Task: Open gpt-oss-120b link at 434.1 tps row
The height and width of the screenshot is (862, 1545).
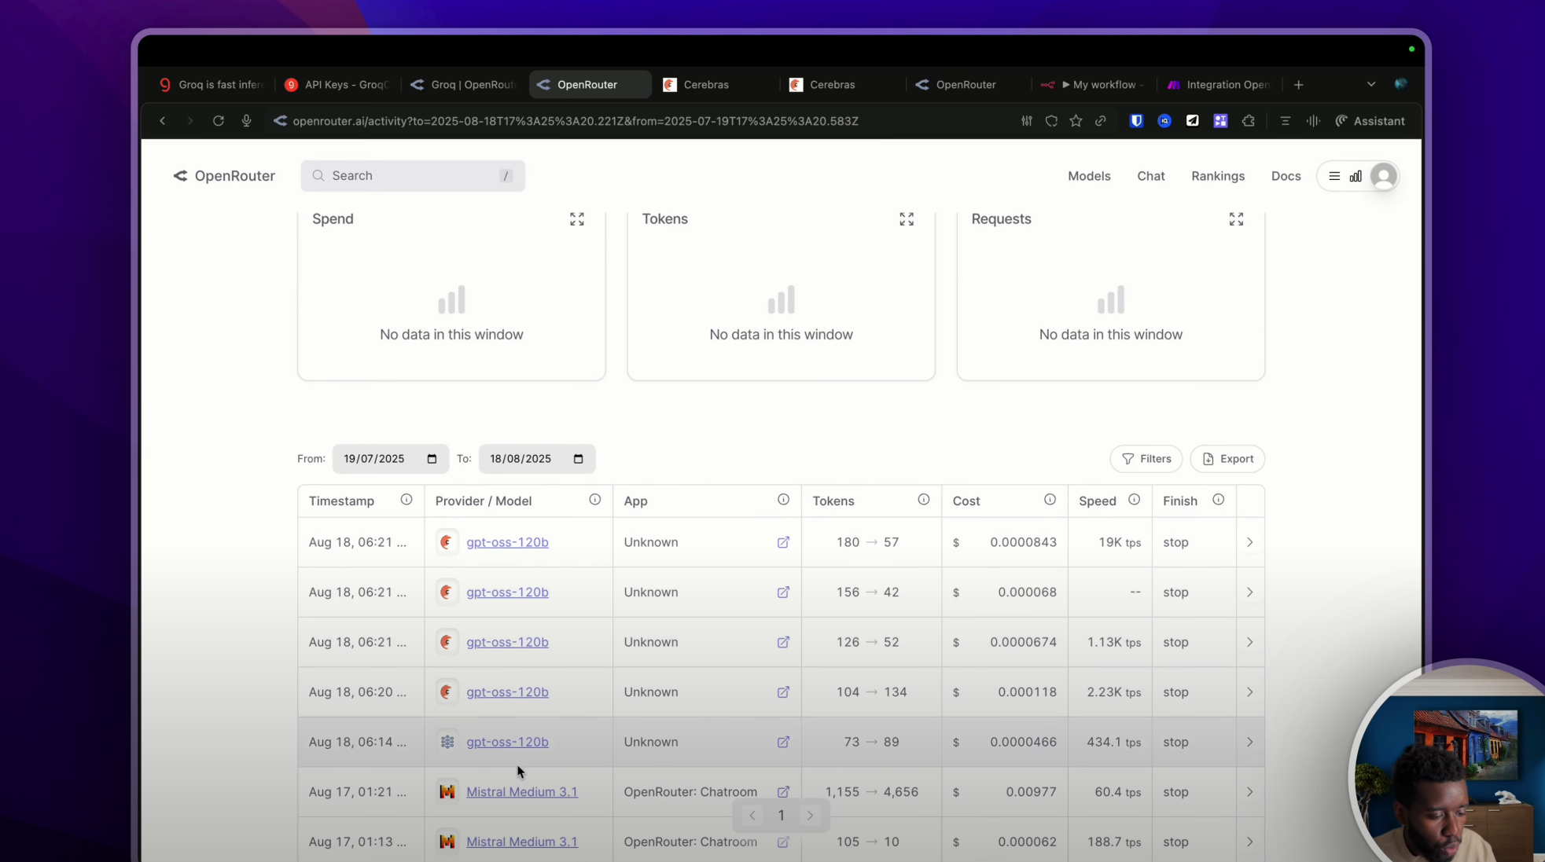Action: [507, 742]
